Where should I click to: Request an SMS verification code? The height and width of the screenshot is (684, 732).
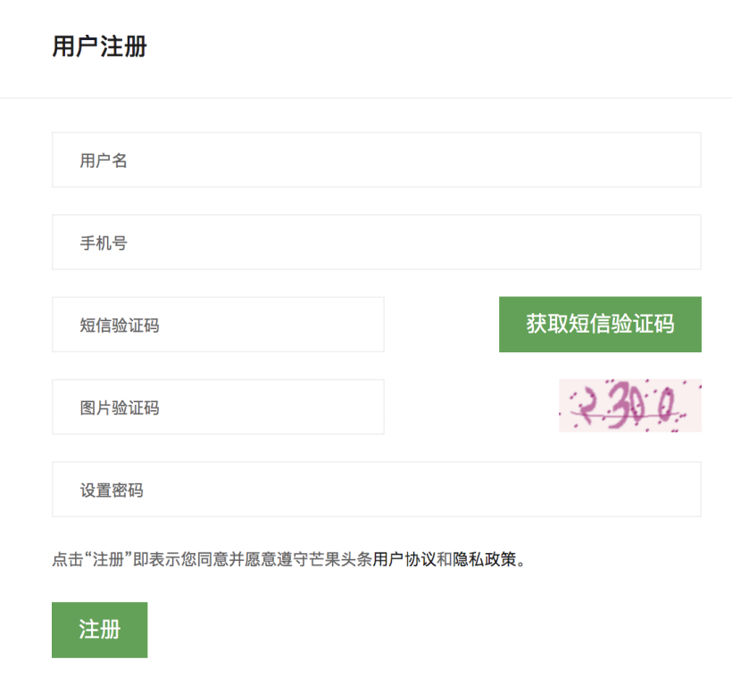pos(600,325)
